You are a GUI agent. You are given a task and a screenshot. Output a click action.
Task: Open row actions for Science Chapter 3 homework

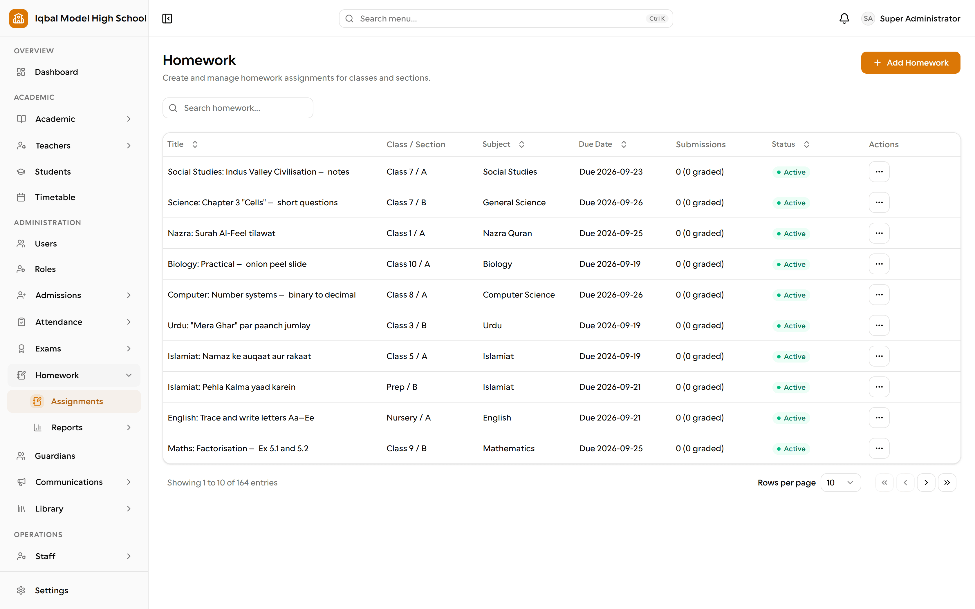[879, 203]
